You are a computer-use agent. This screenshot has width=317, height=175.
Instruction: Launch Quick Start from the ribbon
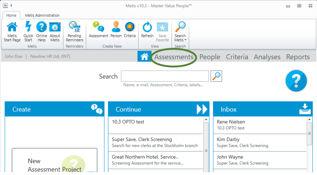[28, 32]
